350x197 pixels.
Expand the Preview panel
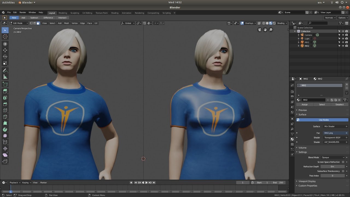point(302,110)
